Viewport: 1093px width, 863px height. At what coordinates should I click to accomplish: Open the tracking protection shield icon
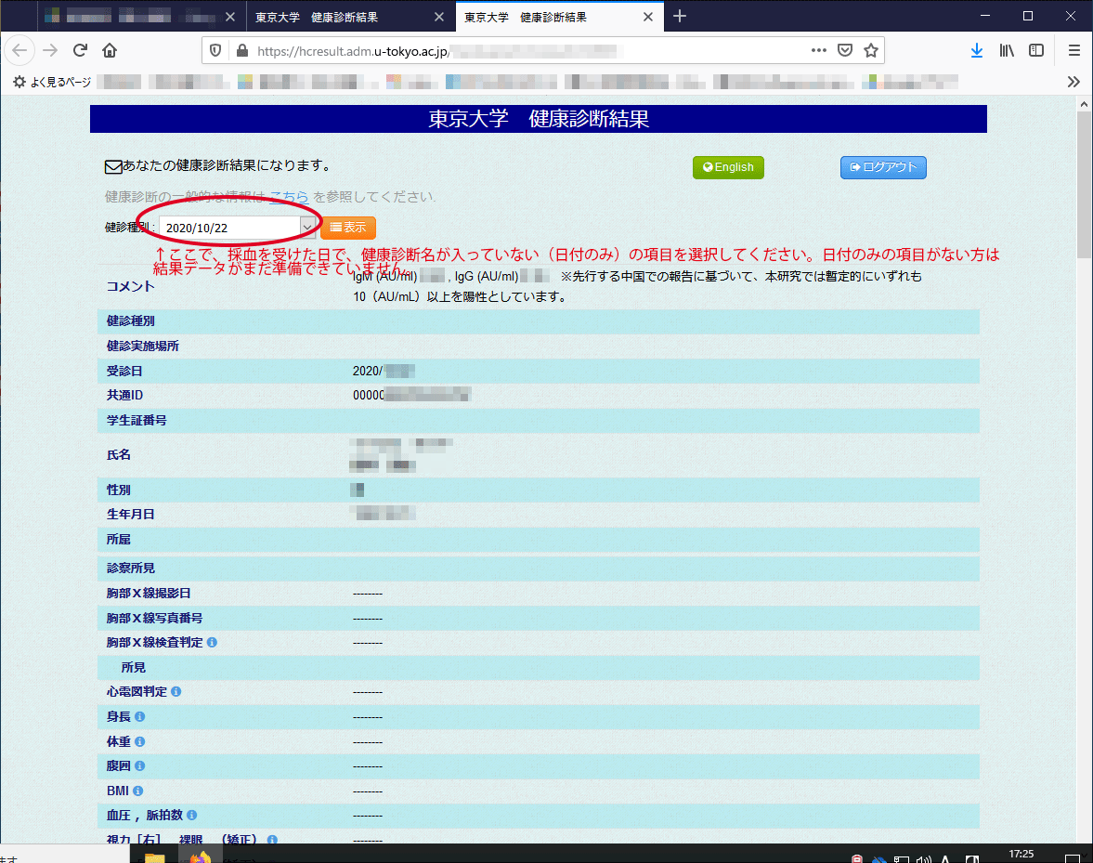(x=215, y=50)
